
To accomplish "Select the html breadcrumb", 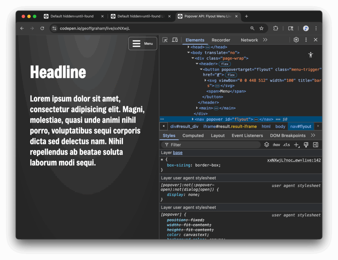I will (x=266, y=126).
